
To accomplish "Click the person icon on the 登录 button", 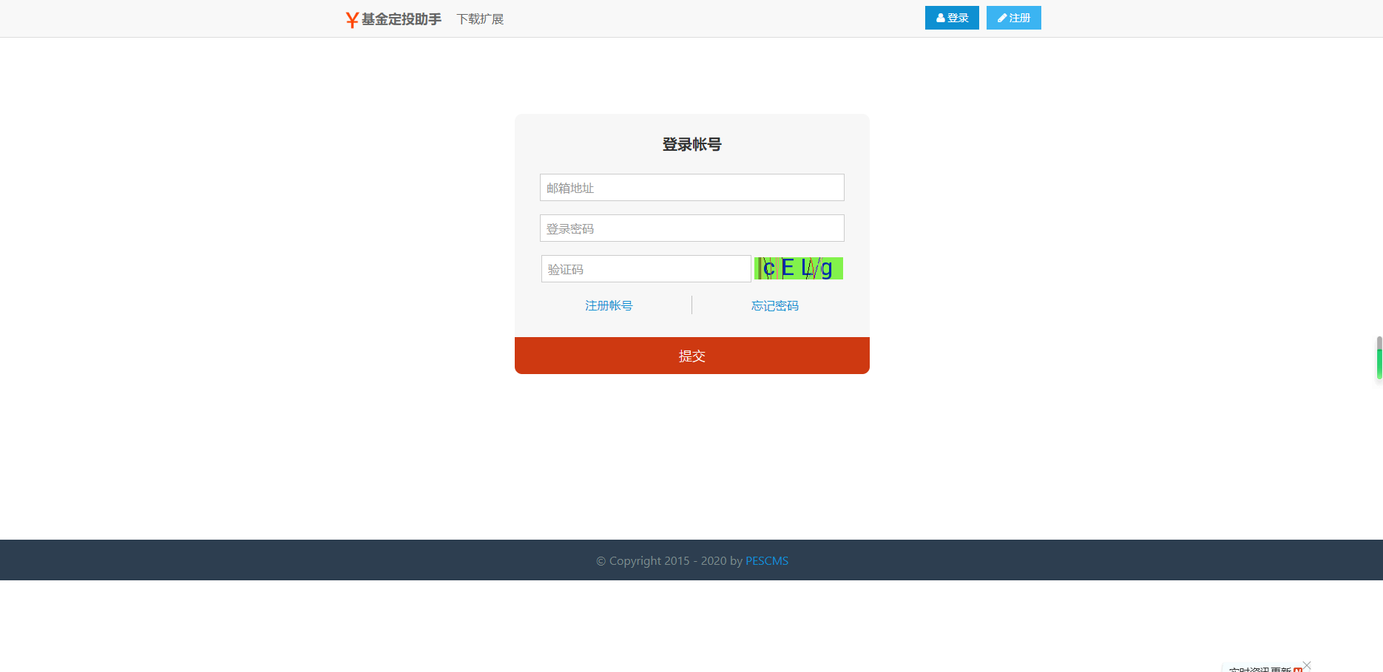I will click(x=940, y=17).
